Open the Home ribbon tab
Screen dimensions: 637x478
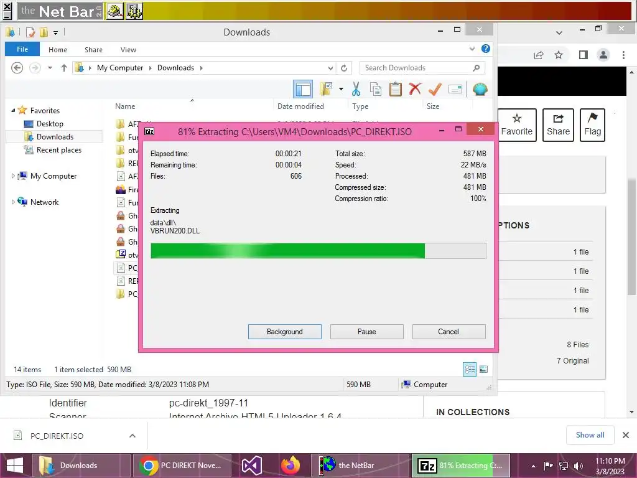point(58,50)
